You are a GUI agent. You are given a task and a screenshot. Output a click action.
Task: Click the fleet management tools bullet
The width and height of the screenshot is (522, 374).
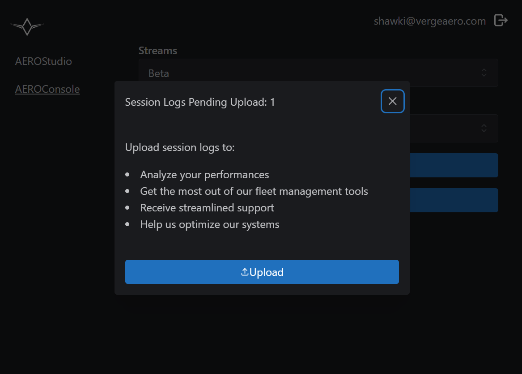(x=254, y=191)
